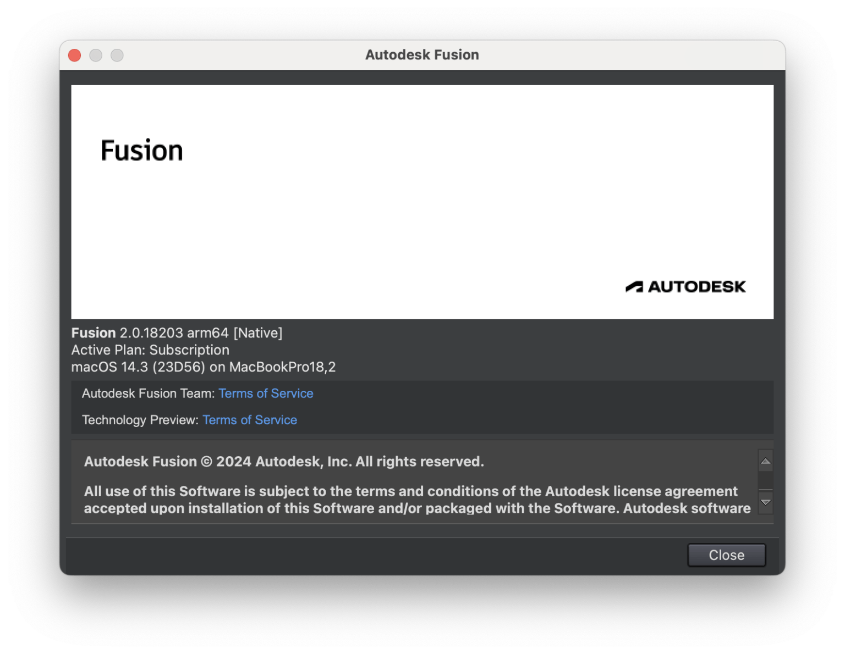Click the Autodesk logo
The height and width of the screenshot is (654, 845).
[x=687, y=286]
